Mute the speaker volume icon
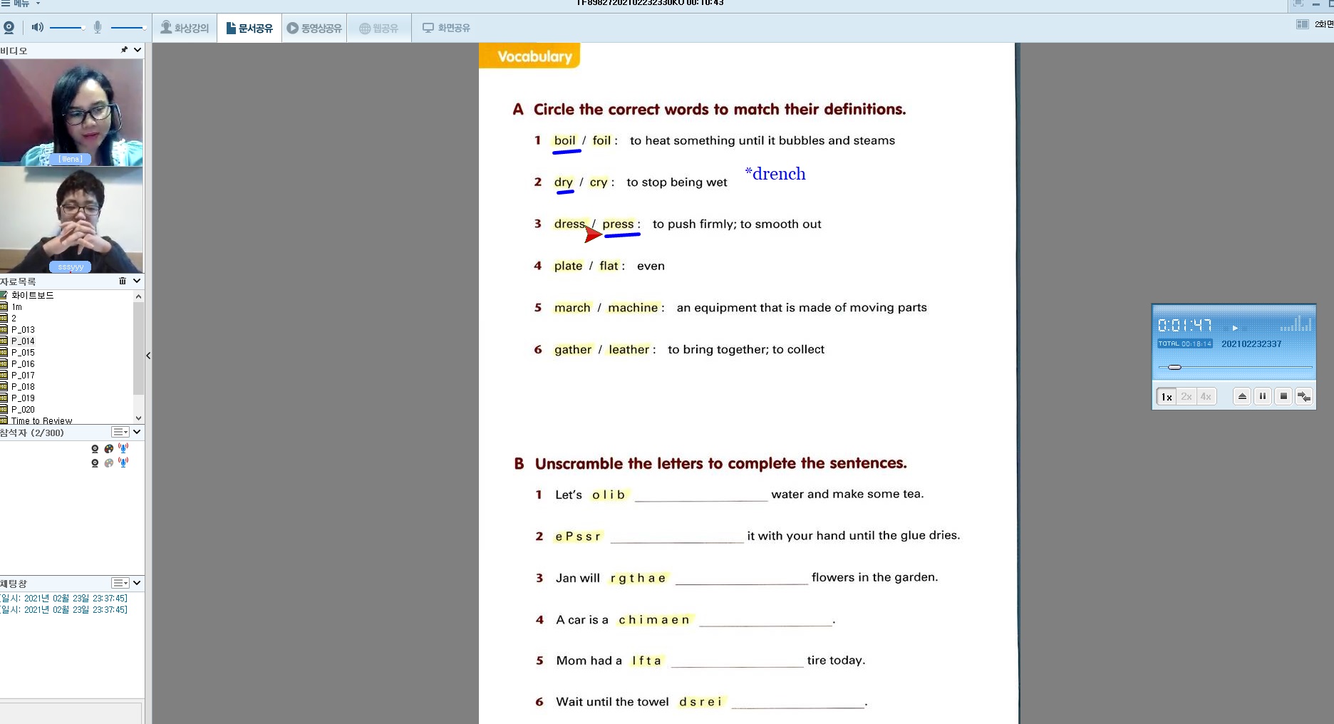The height and width of the screenshot is (724, 1334). 37,27
